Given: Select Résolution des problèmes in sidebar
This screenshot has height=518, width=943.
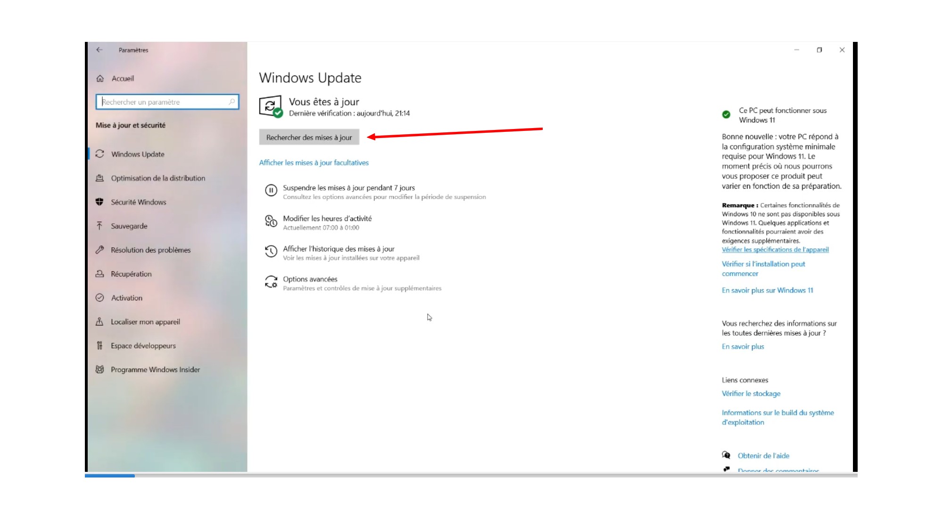Looking at the screenshot, I should [x=150, y=250].
